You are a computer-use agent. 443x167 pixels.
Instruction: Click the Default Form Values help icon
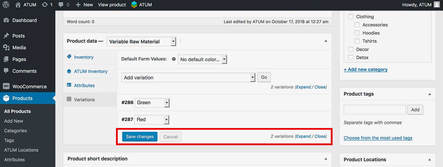click(x=174, y=59)
